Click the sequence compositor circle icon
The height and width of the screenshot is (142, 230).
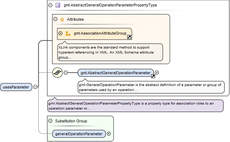pyautogui.click(x=57, y=73)
